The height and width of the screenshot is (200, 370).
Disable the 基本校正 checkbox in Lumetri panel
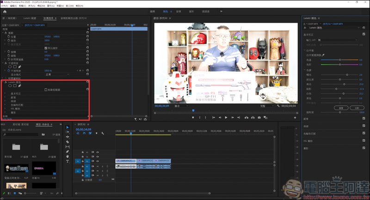364,35
